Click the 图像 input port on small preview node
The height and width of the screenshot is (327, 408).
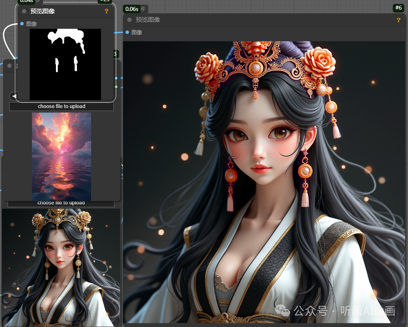pyautogui.click(x=22, y=23)
